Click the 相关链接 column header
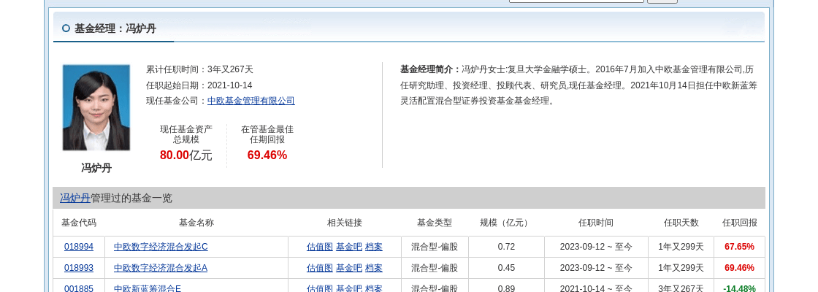The width and height of the screenshot is (818, 292). pyautogui.click(x=344, y=223)
